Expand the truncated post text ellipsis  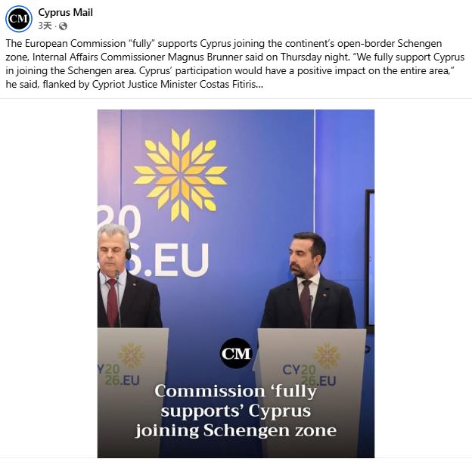(x=259, y=85)
